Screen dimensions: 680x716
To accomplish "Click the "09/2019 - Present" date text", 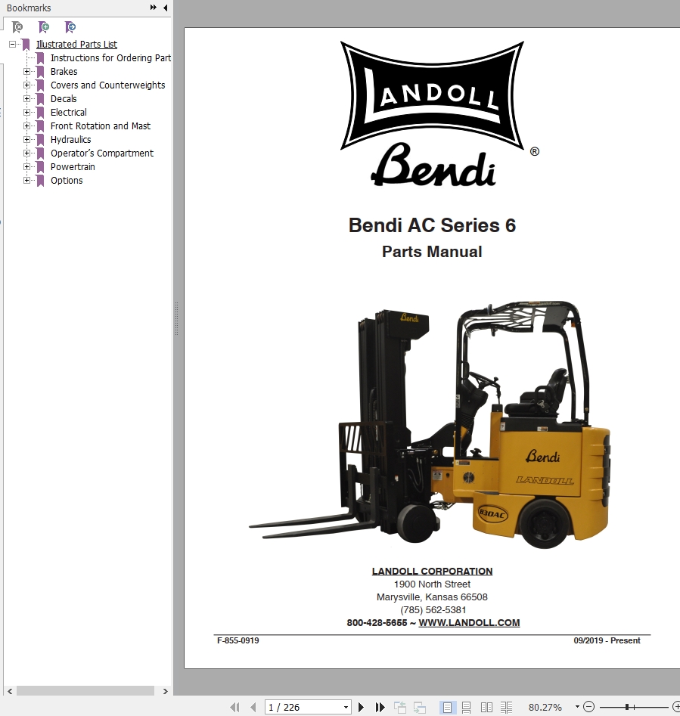I will pos(607,640).
